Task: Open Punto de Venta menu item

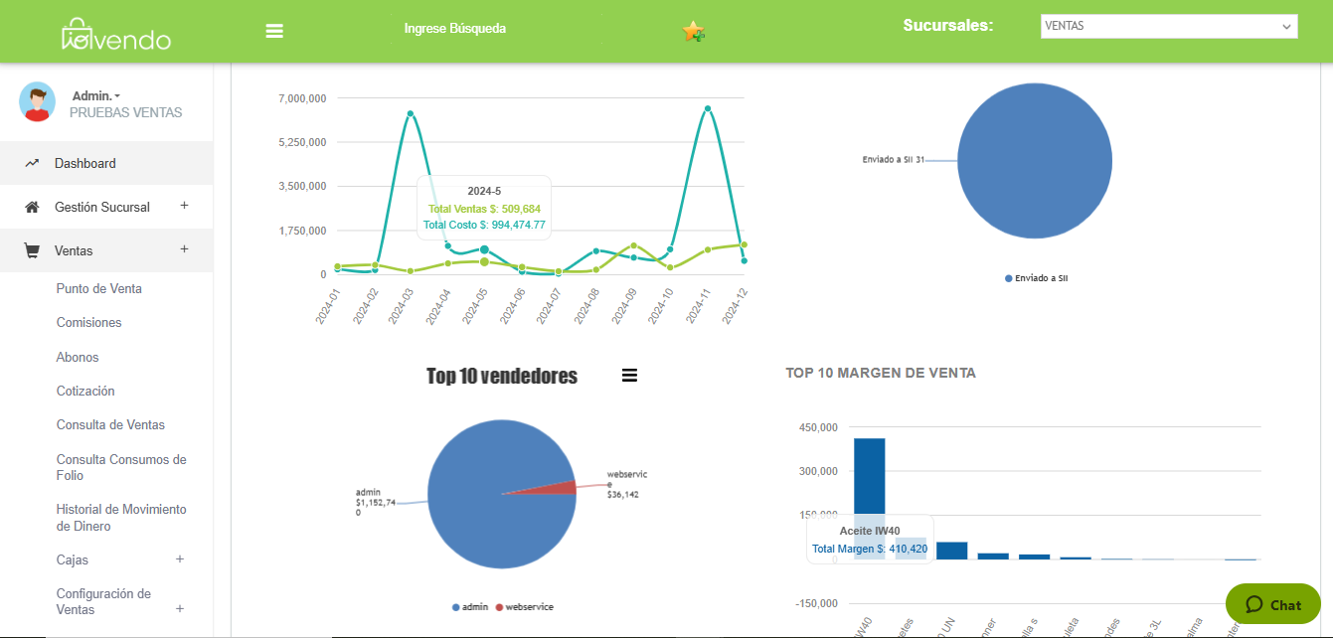Action: point(99,288)
